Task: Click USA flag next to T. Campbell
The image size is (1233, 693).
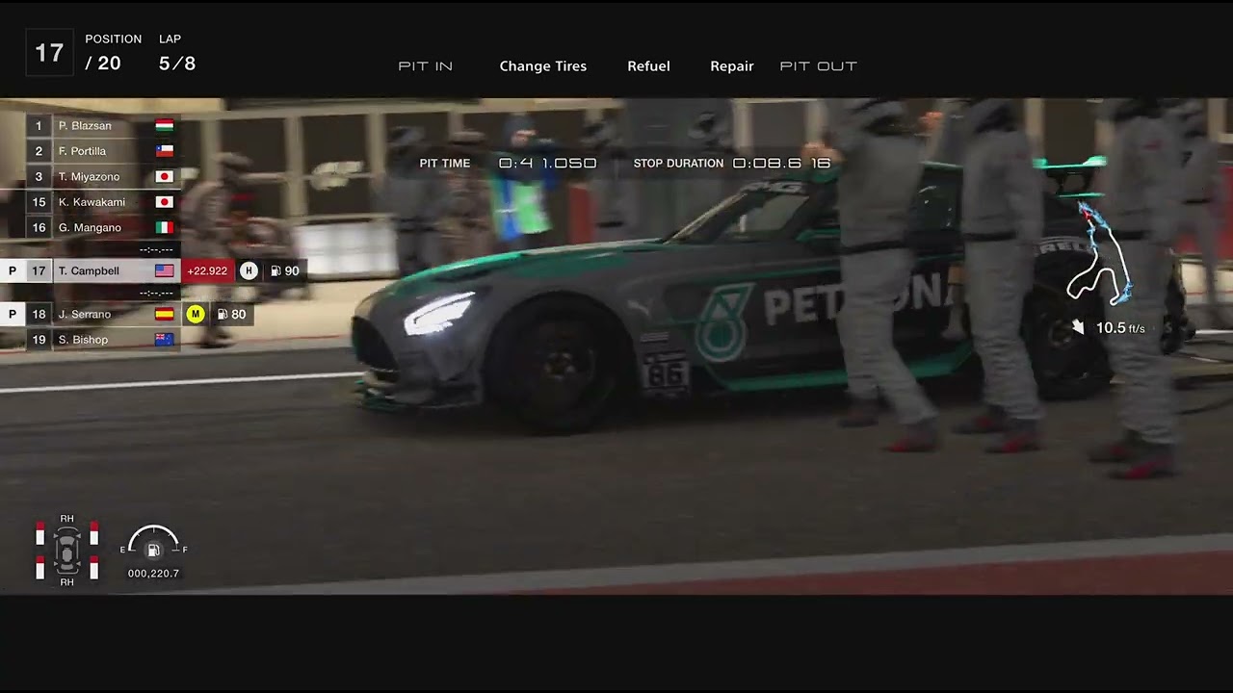Action: [164, 271]
